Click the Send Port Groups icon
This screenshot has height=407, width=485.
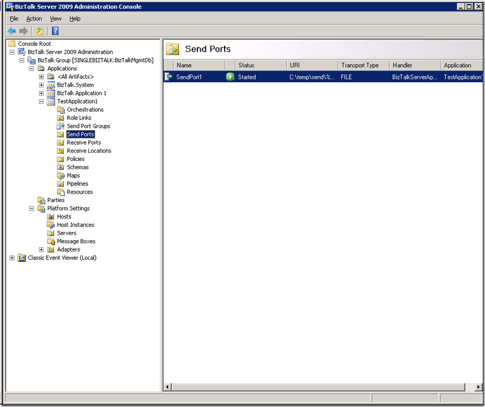61,126
